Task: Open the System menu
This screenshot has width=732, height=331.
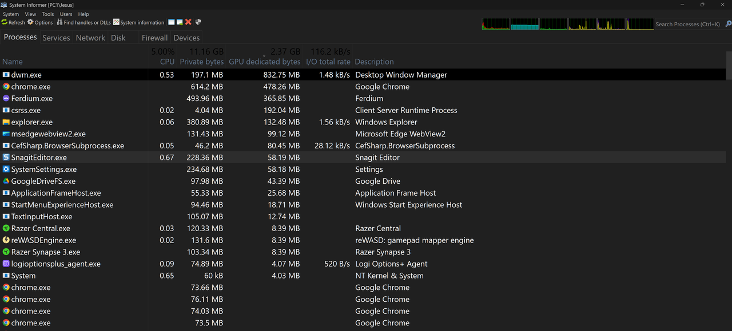Action: [11, 14]
